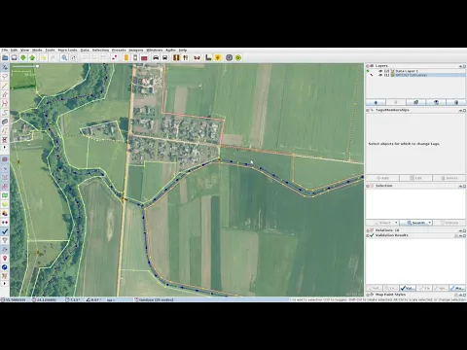This screenshot has height=350, width=467.
Task: Open the Presets menu
Action: (119, 51)
